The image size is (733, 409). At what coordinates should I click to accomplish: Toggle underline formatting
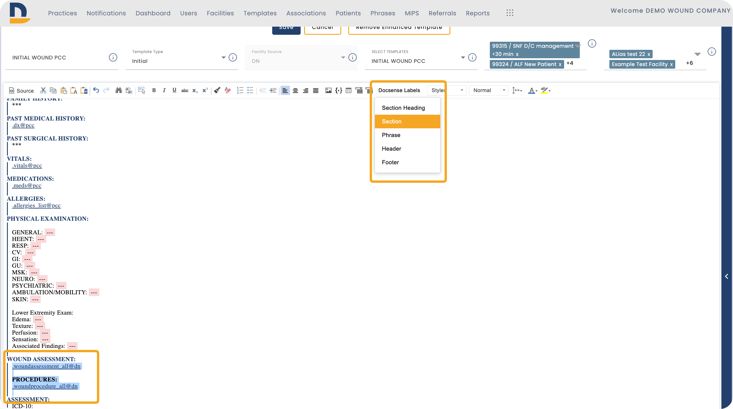coord(174,90)
